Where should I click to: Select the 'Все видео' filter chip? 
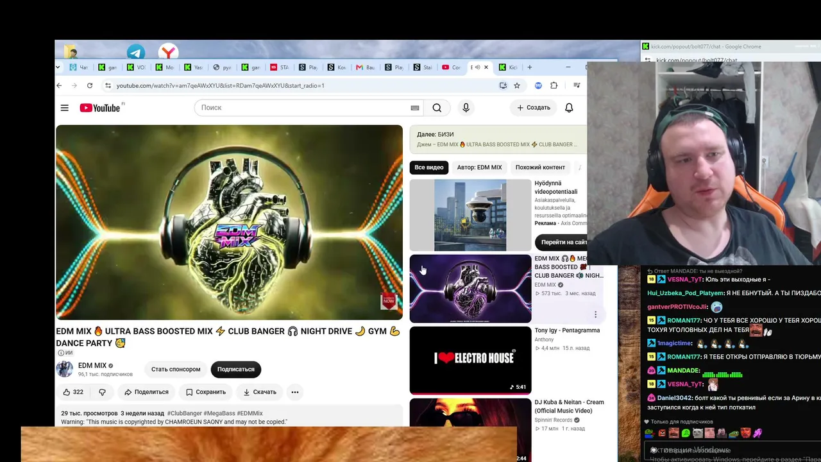[429, 167]
